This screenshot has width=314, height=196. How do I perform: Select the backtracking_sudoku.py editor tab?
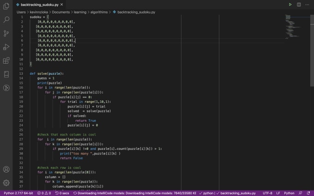coord(40,5)
